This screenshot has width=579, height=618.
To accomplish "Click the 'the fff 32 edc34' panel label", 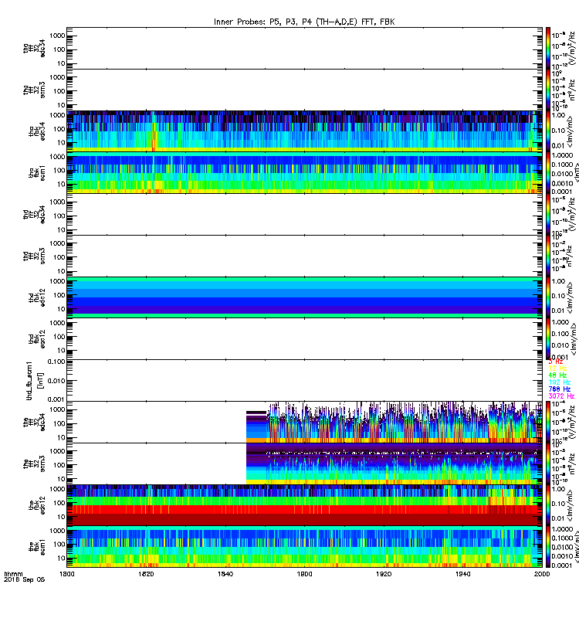I will coord(35,423).
